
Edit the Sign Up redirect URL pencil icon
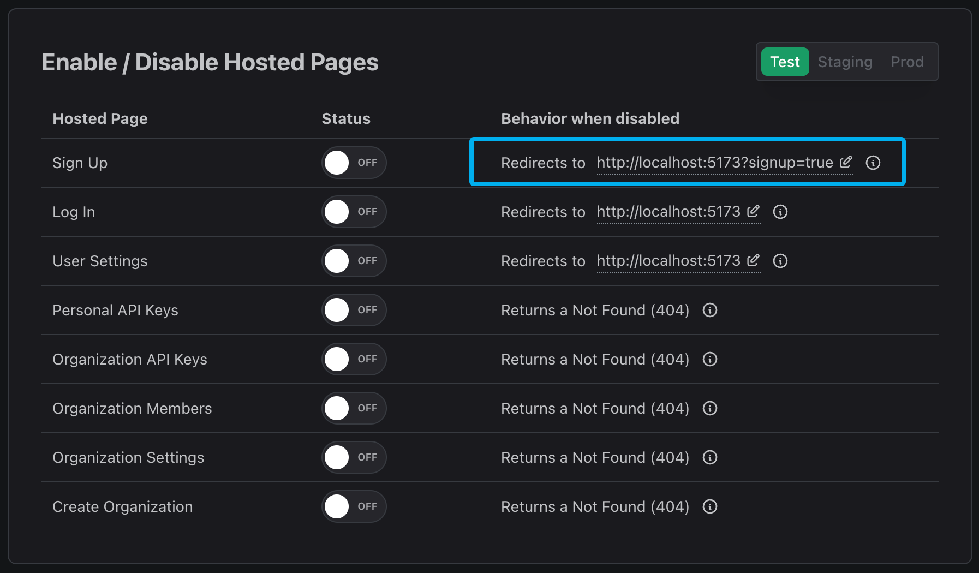(x=846, y=162)
